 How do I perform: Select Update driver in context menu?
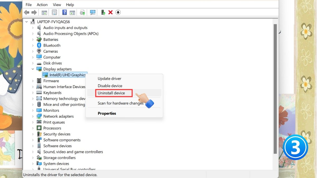click(109, 79)
